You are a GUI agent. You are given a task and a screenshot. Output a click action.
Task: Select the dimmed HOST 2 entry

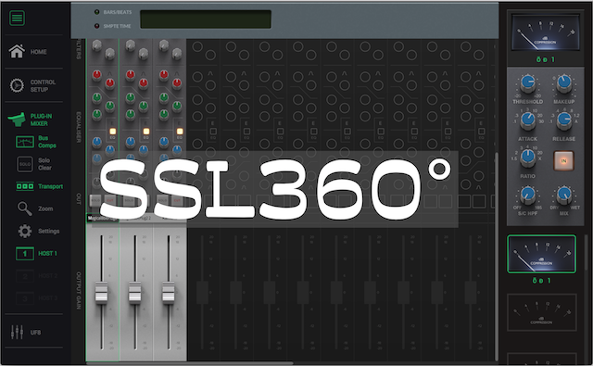click(36, 276)
